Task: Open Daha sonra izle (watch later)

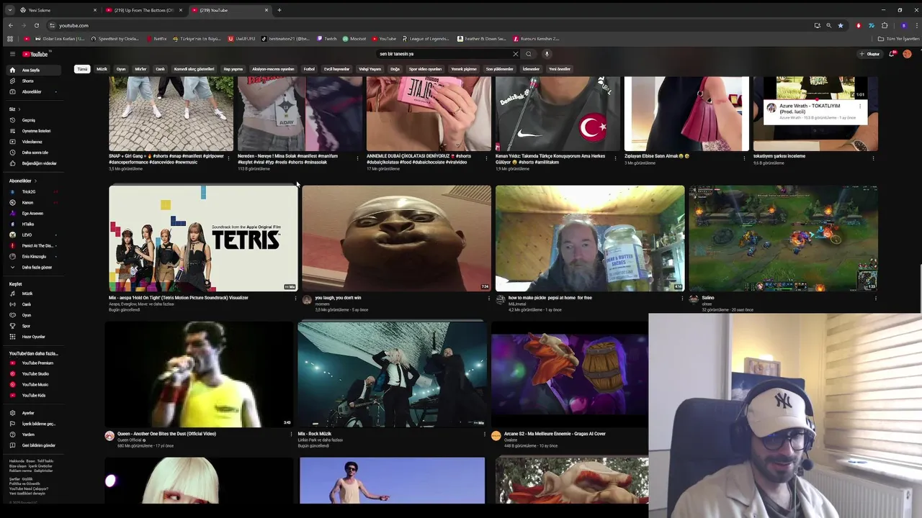Action: (x=35, y=153)
